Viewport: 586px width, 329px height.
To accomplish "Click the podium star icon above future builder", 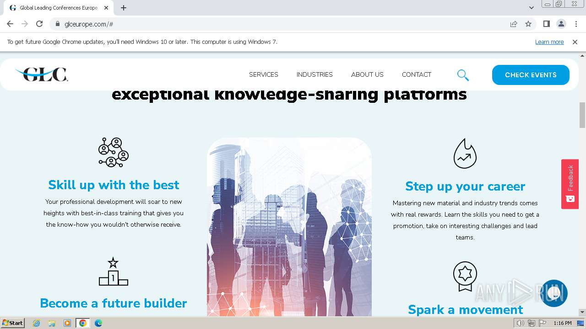I will click(114, 271).
